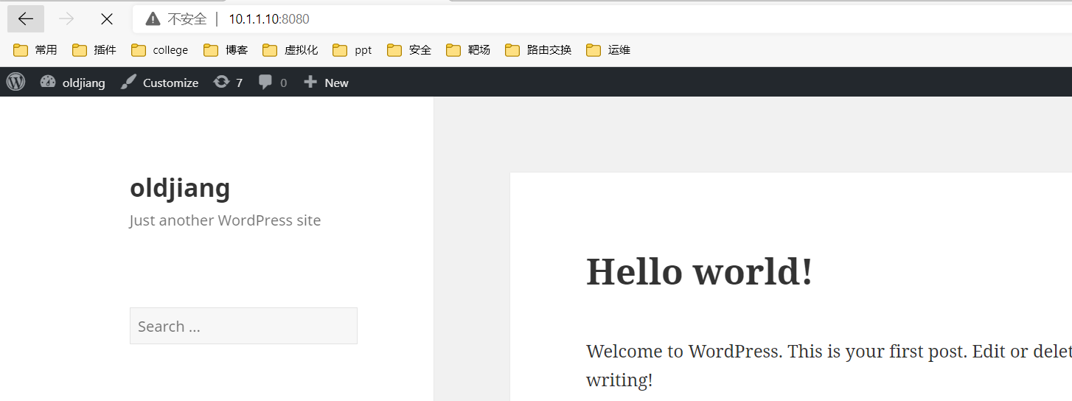Viewport: 1072px width, 401px height.
Task: Click the Search … input field
Action: pyautogui.click(x=243, y=326)
